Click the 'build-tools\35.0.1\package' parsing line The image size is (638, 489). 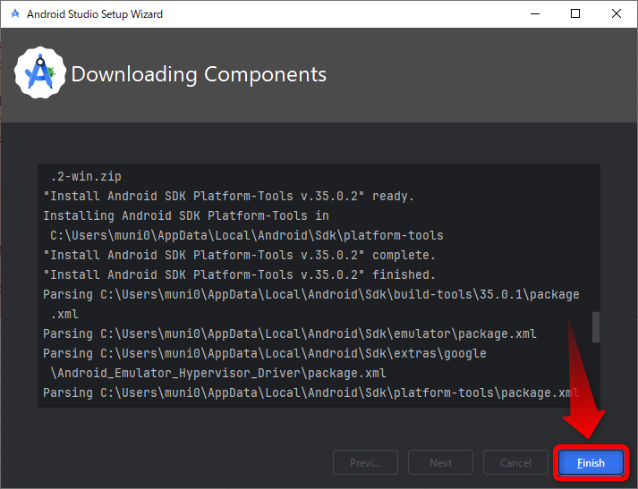[311, 294]
